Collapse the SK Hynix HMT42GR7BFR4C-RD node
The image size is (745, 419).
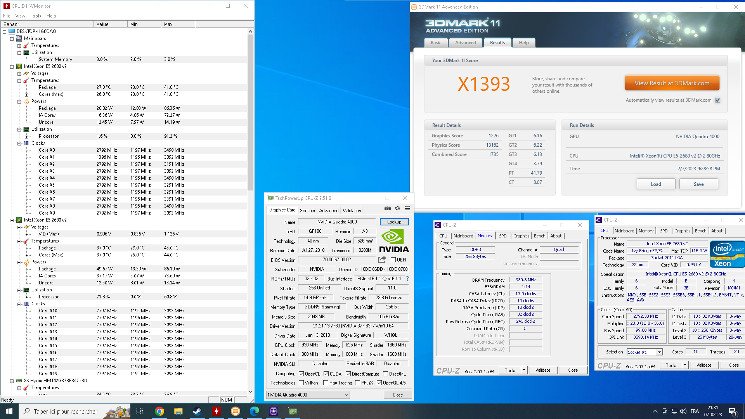12,381
